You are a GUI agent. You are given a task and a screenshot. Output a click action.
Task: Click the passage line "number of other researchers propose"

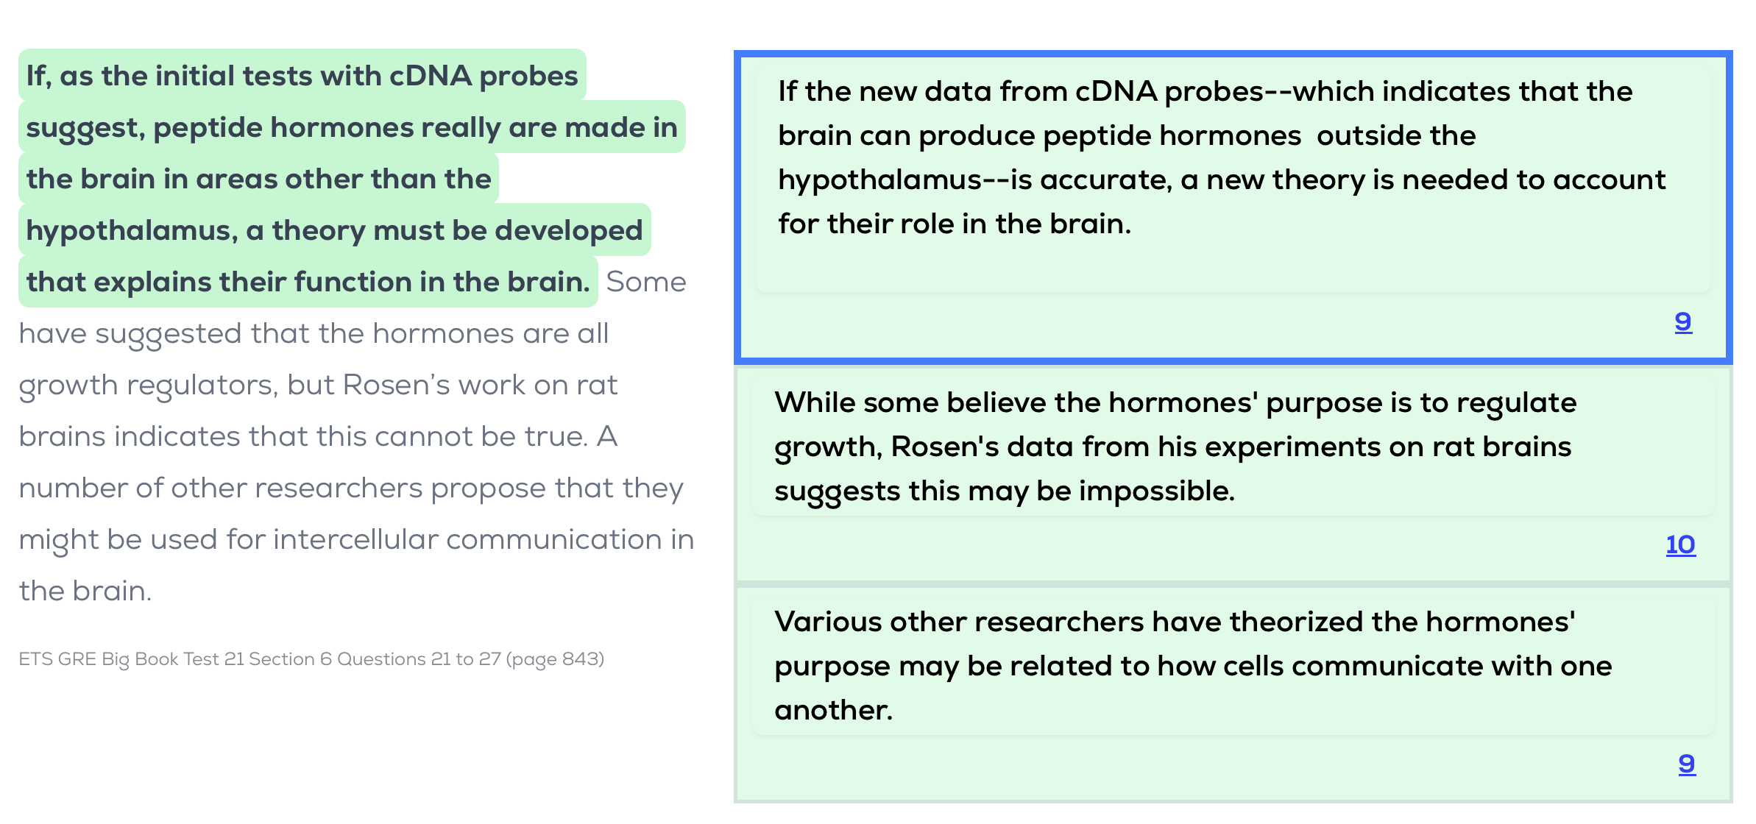(x=351, y=488)
